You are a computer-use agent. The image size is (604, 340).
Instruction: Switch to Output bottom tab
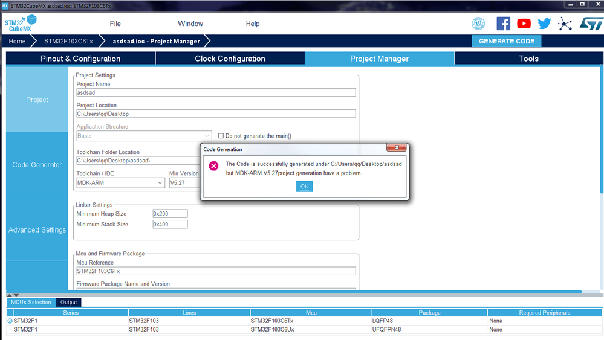click(x=68, y=303)
